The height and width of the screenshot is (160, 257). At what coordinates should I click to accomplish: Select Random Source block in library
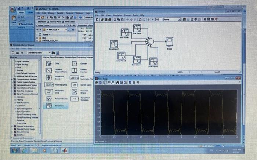49,99
